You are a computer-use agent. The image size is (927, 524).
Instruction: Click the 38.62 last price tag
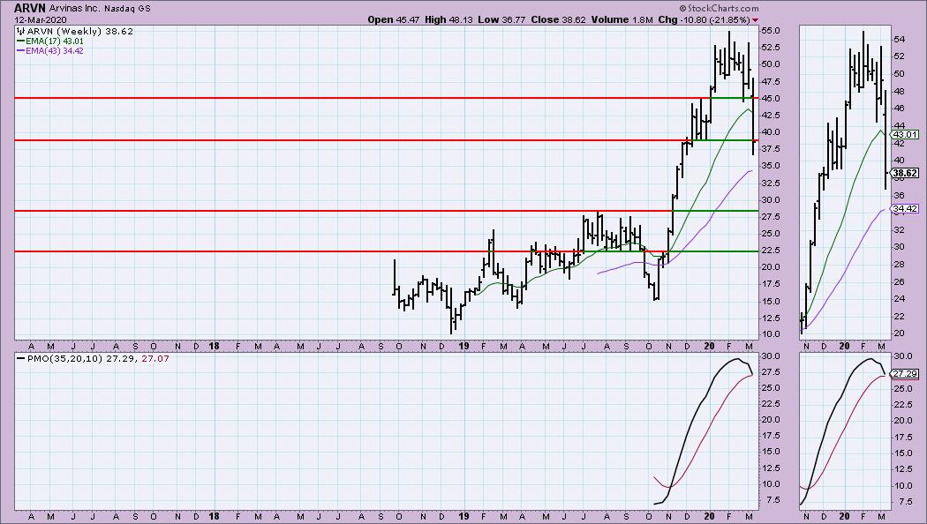pos(905,173)
